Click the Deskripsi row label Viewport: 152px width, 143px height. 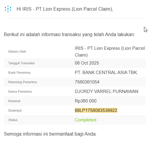(x=15, y=110)
